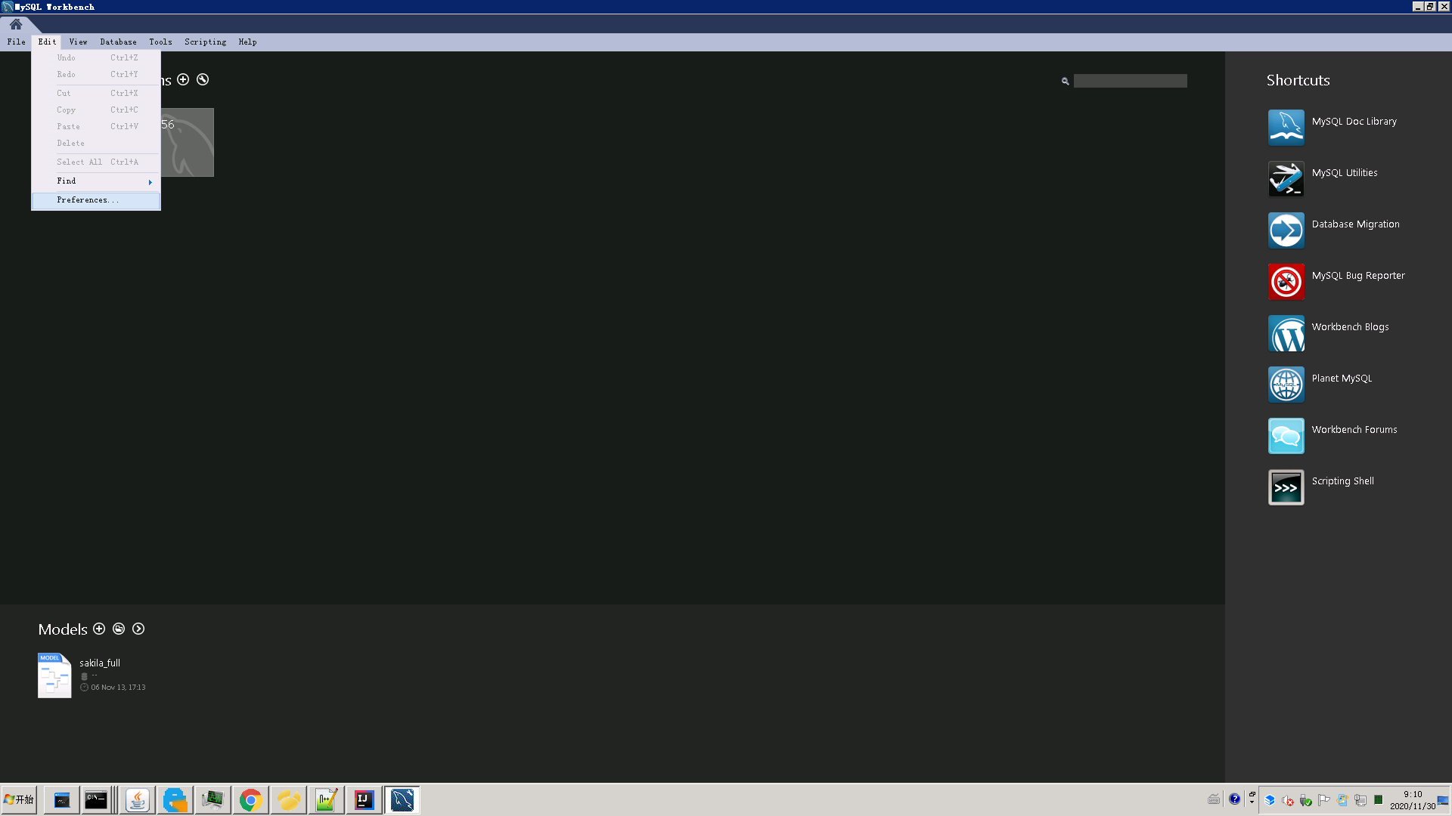
Task: Open the MySQL Bug Reporter shortcut
Action: (x=1357, y=275)
